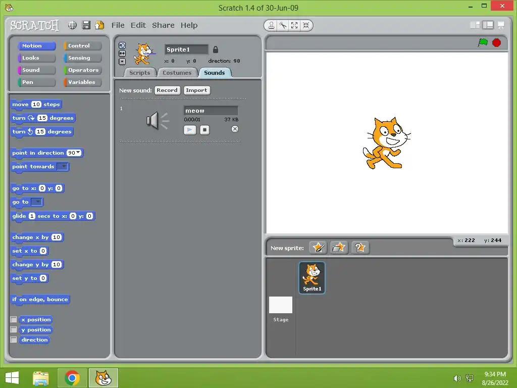Select the Pen block category
This screenshot has width=517, height=388.
36,82
